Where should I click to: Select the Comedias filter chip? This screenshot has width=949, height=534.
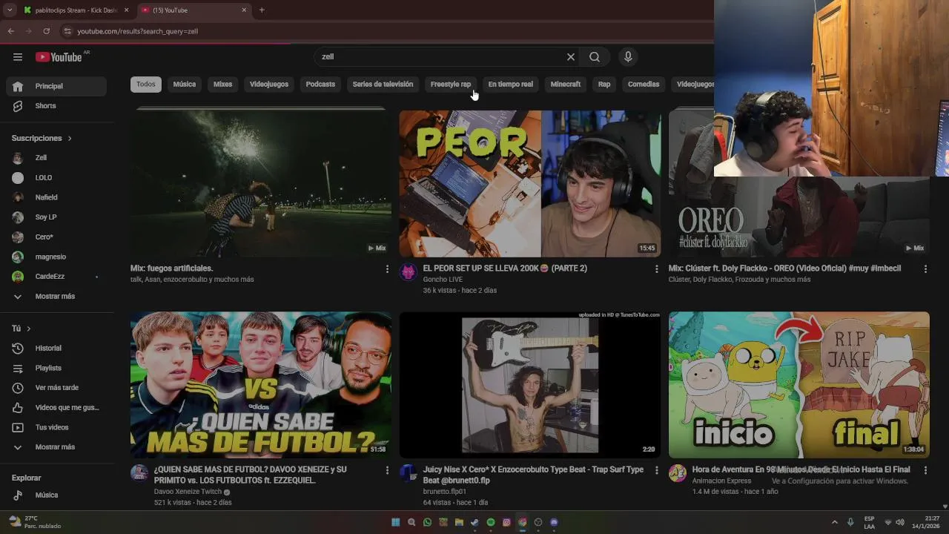644,85
